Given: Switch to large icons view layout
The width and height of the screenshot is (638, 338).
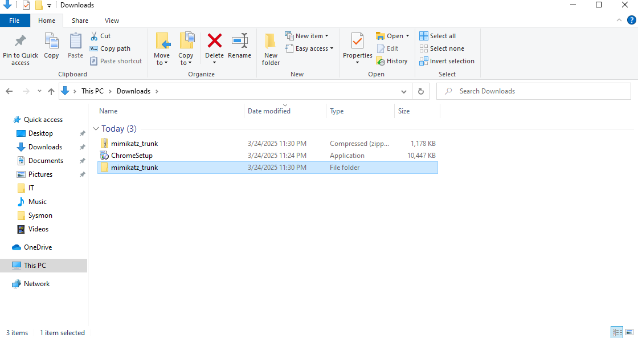Looking at the screenshot, I should [x=629, y=332].
